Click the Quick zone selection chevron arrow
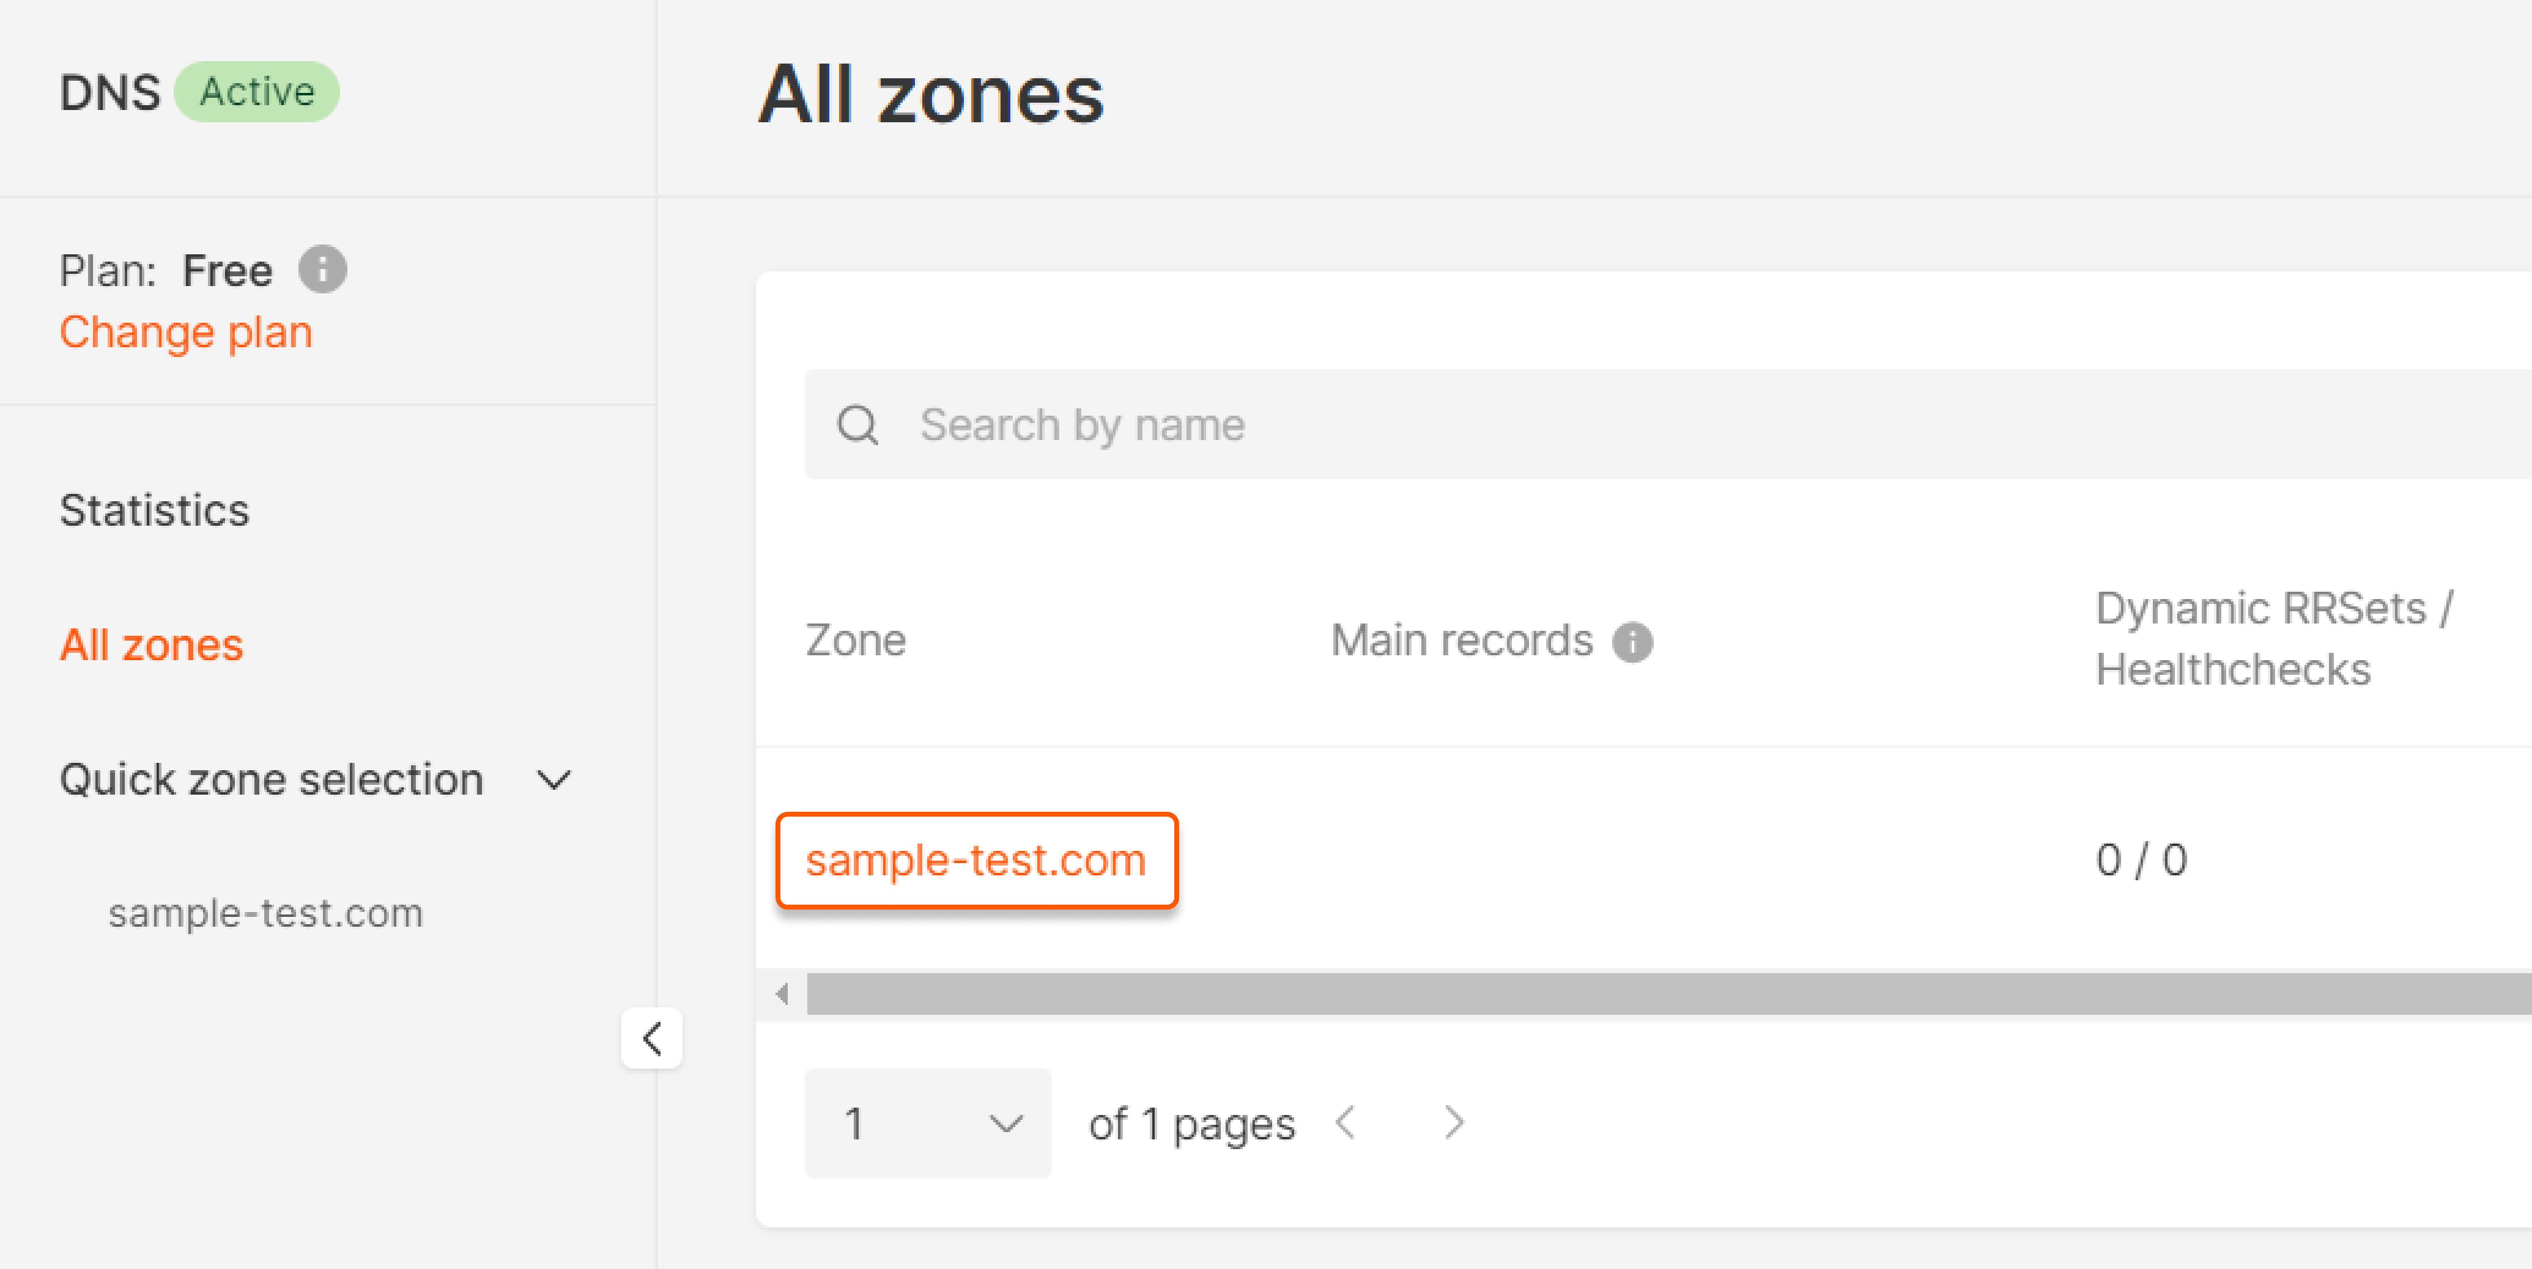The image size is (2532, 1269). 553,779
